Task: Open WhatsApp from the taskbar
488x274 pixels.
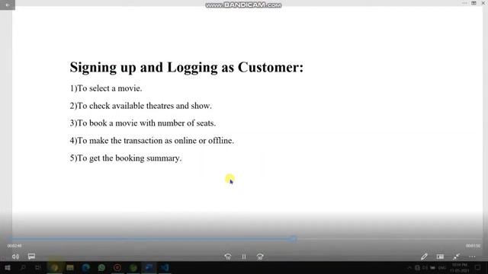Action: pyautogui.click(x=101, y=268)
